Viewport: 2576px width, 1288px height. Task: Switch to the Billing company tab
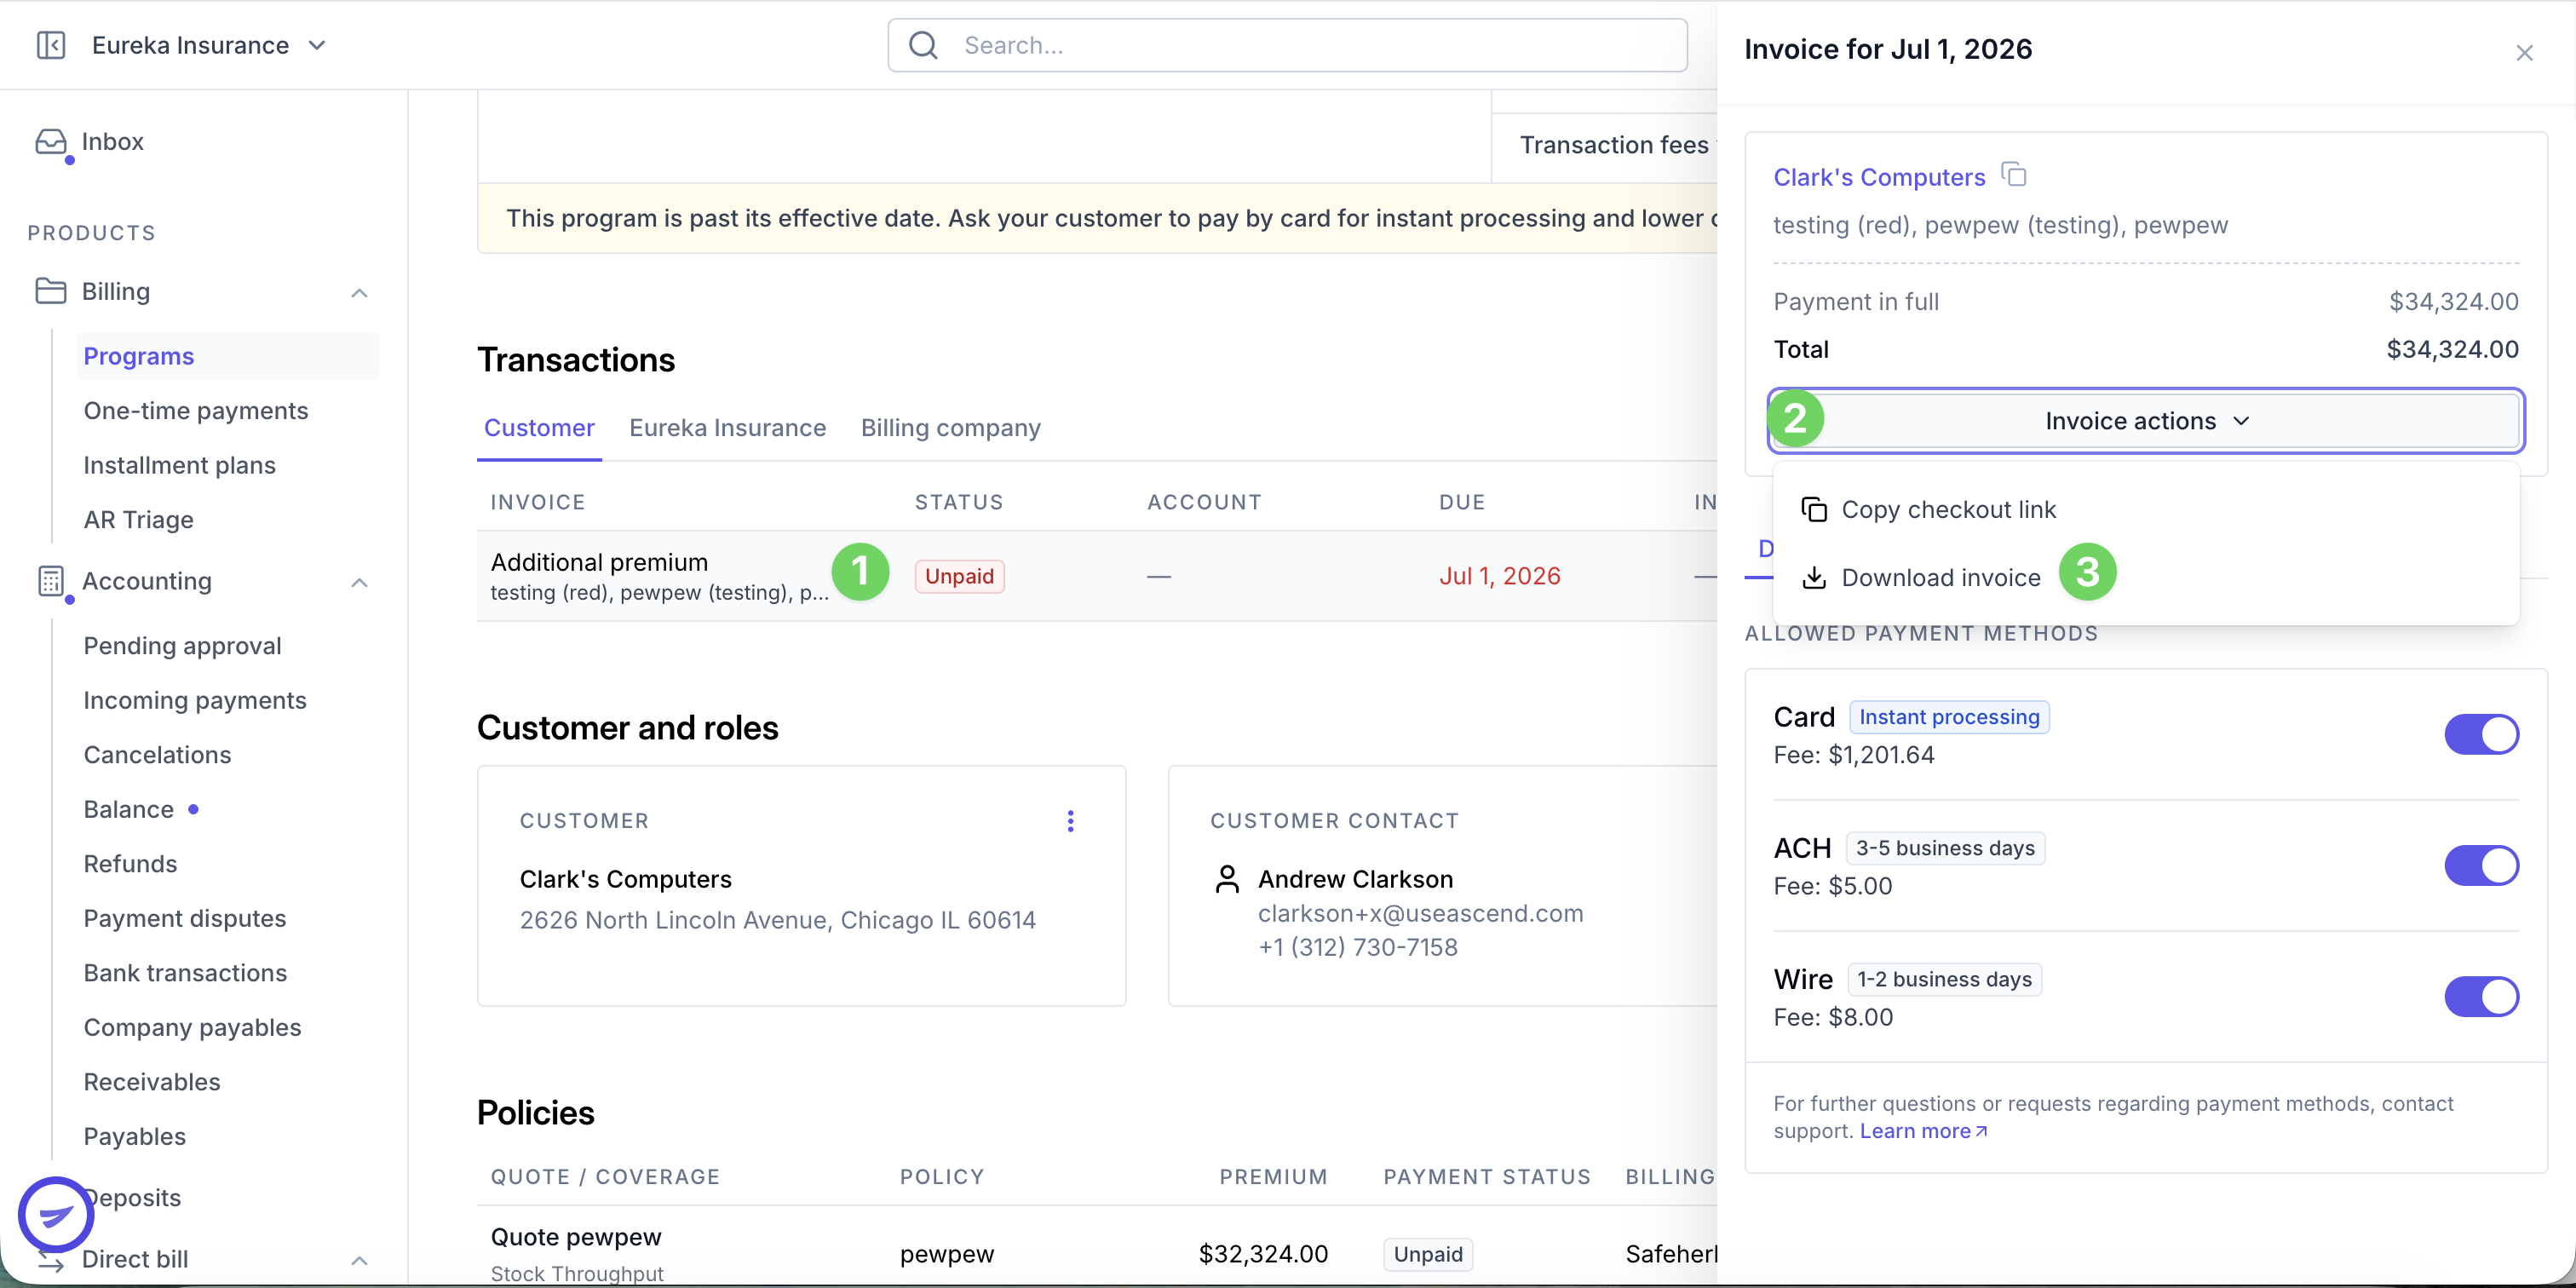tap(950, 428)
